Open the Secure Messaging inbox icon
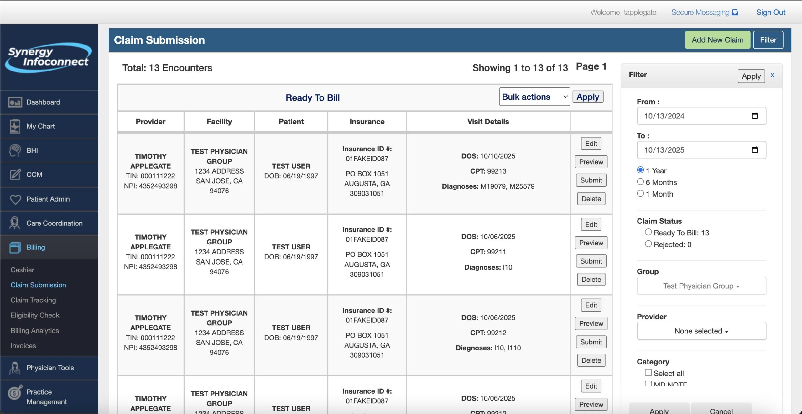The image size is (802, 414). point(735,13)
